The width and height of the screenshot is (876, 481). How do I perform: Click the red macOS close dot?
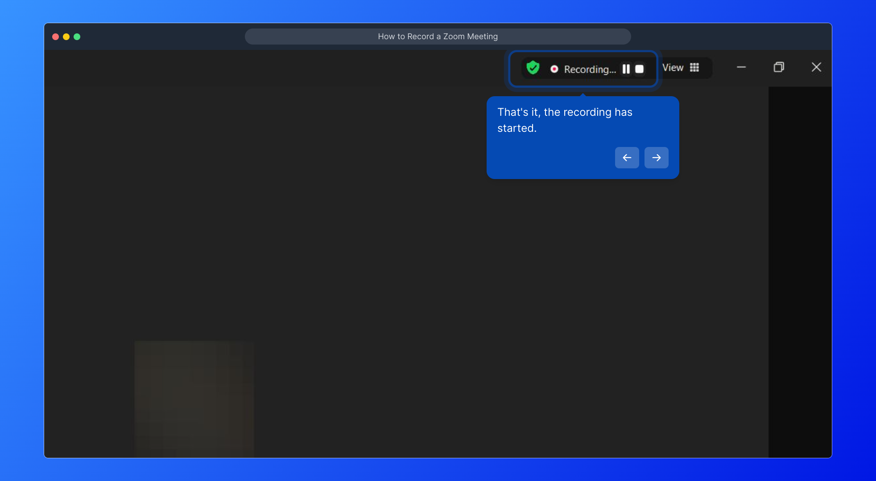[x=56, y=37]
